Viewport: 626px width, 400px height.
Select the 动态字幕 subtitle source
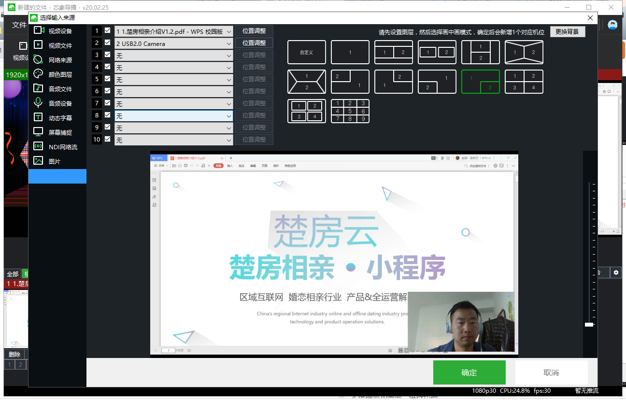point(57,118)
